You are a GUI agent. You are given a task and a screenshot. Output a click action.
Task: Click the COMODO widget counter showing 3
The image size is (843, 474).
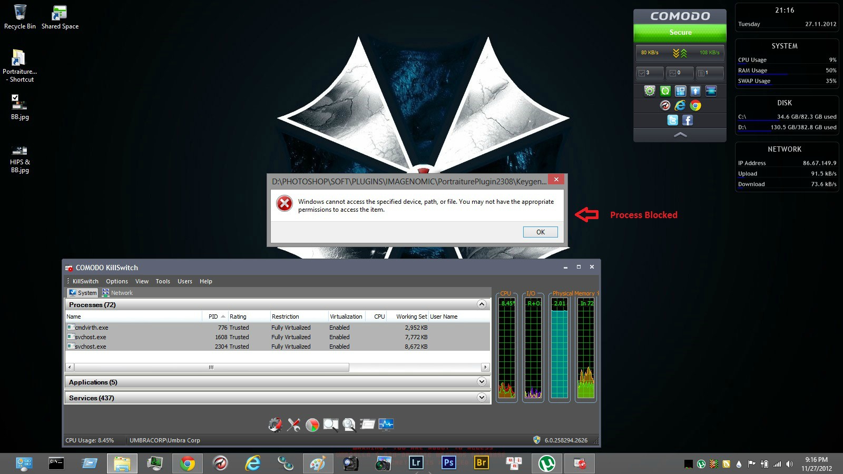pyautogui.click(x=650, y=73)
